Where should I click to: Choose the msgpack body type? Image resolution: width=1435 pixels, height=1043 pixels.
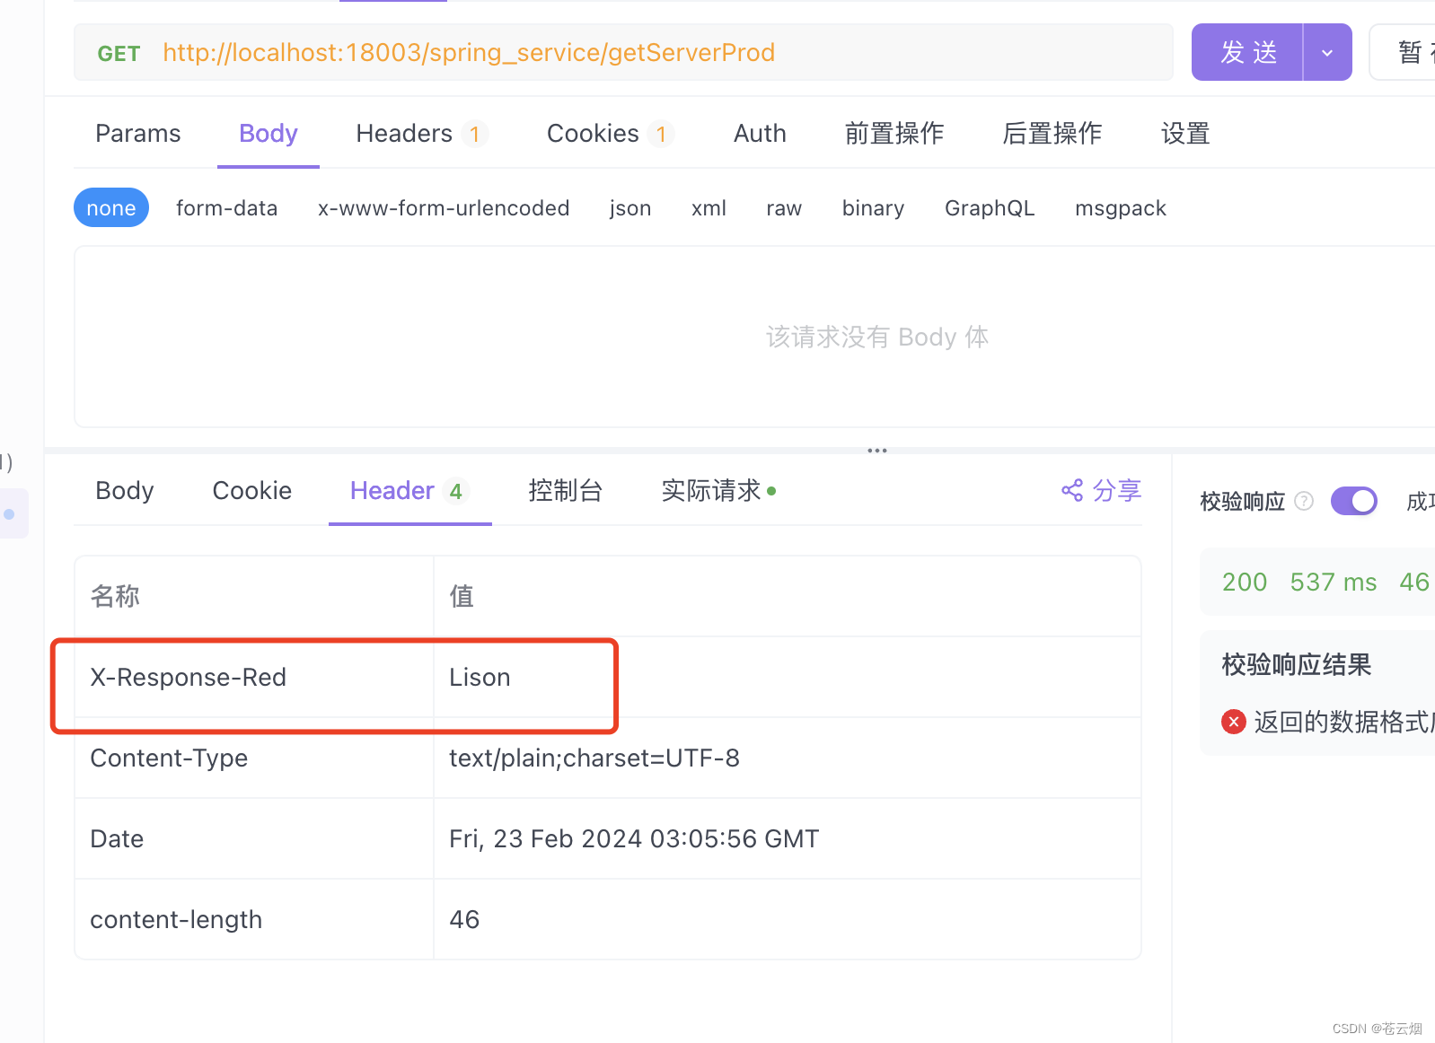pos(1121,207)
